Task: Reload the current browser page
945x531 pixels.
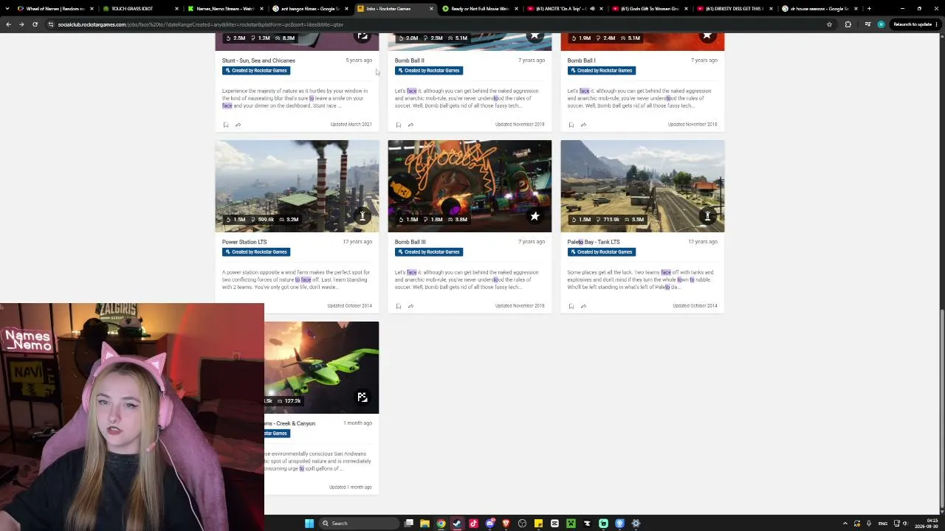Action: pos(35,24)
